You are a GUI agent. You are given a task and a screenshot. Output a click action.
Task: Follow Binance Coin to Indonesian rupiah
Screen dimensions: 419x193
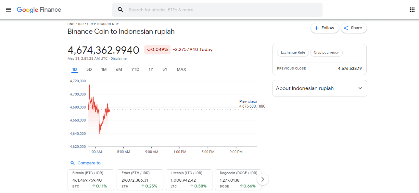324,28
